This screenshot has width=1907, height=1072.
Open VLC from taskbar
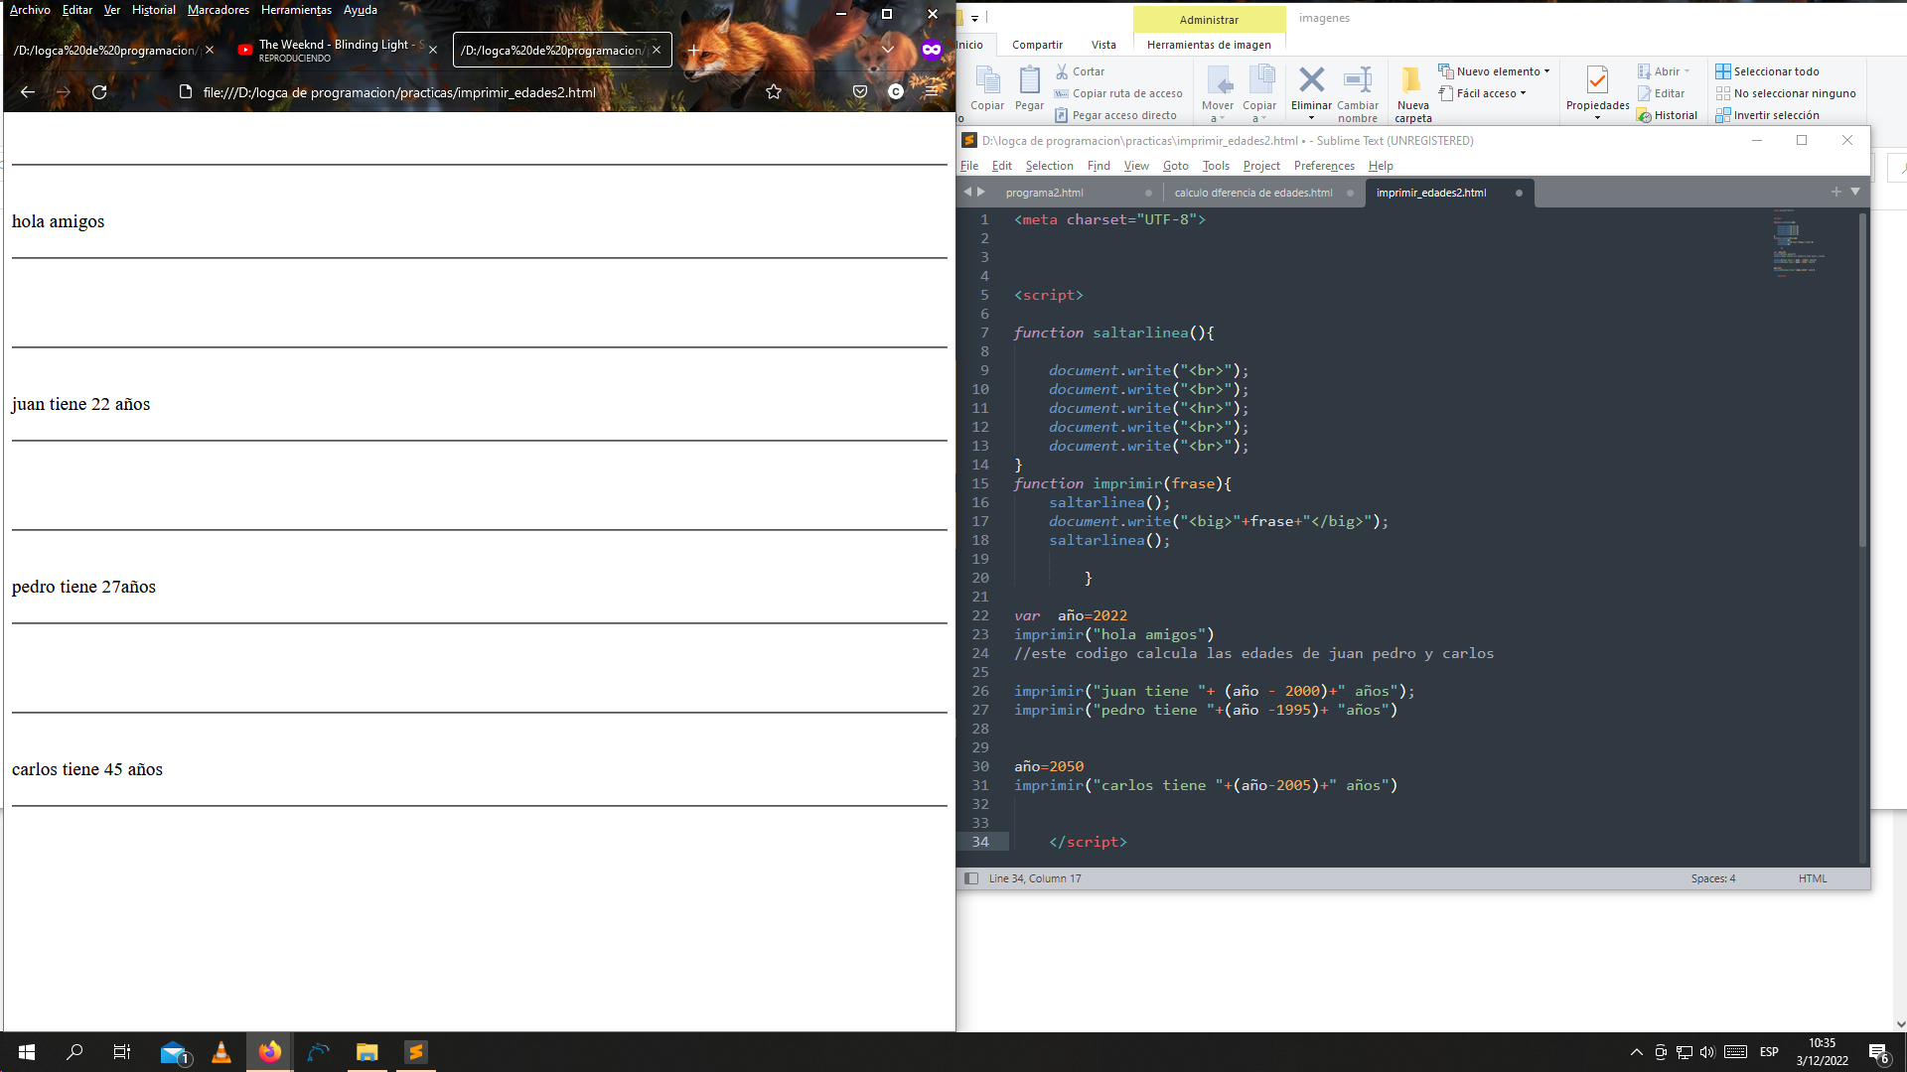pyautogui.click(x=221, y=1052)
